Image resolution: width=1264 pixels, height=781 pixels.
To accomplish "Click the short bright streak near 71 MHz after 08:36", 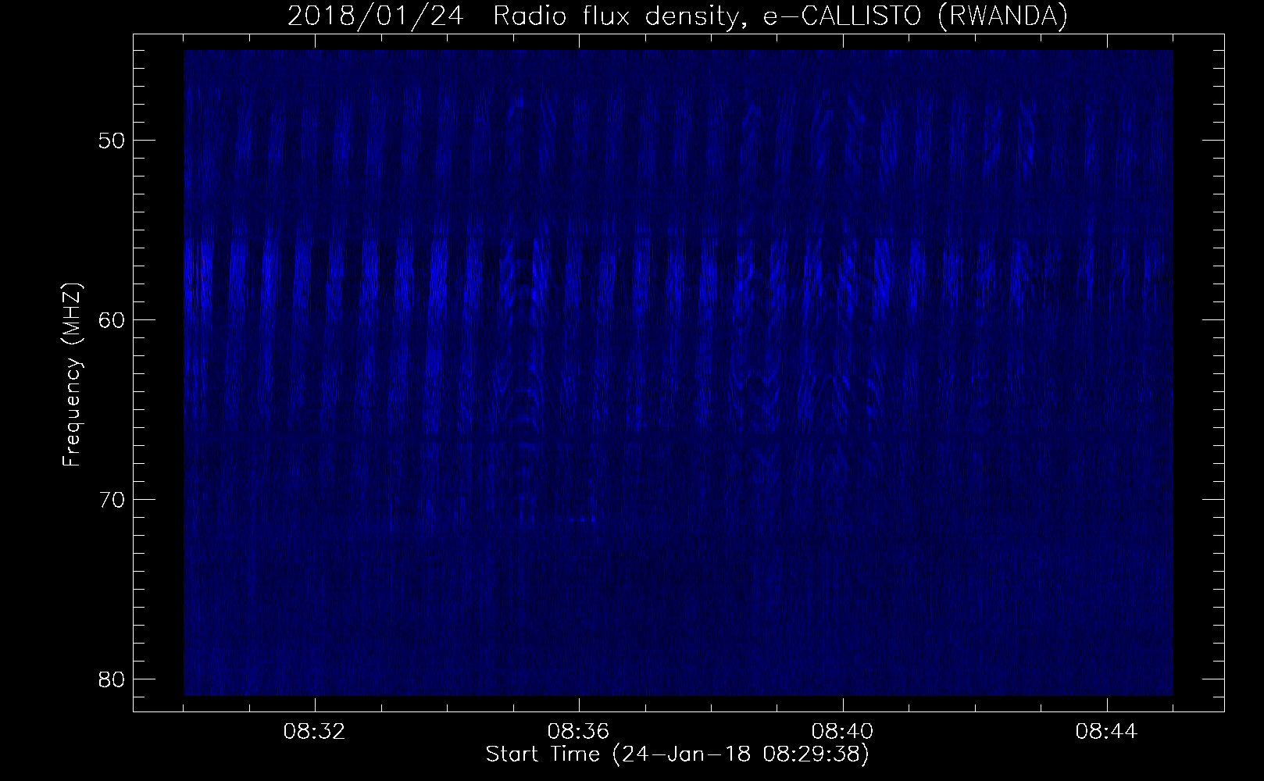I will (x=584, y=519).
